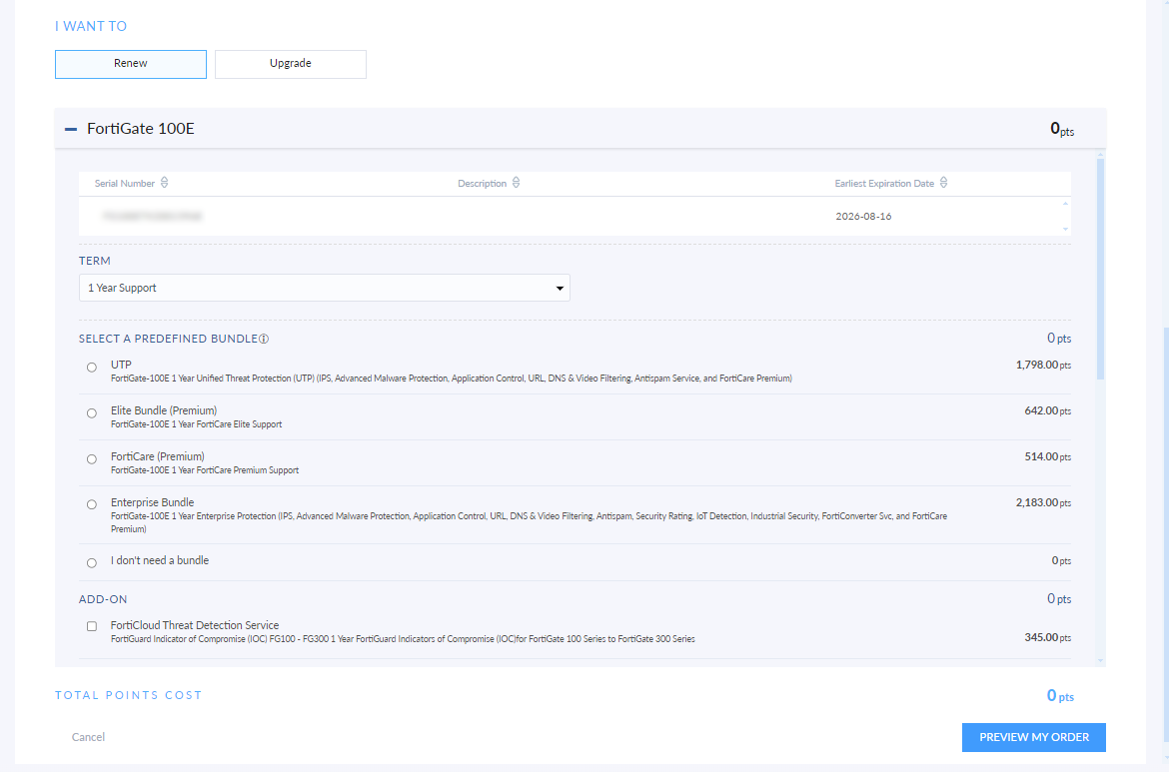Select the FortiCare (Premium) bundle
Image resolution: width=1169 pixels, height=772 pixels.
91,458
